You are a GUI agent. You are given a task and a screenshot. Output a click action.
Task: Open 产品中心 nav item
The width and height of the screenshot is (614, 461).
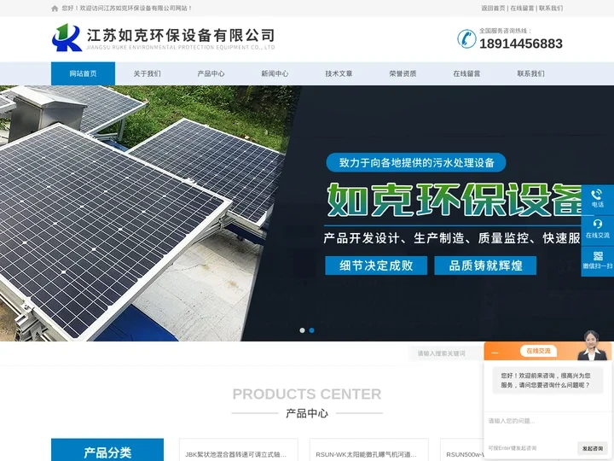pyautogui.click(x=211, y=73)
